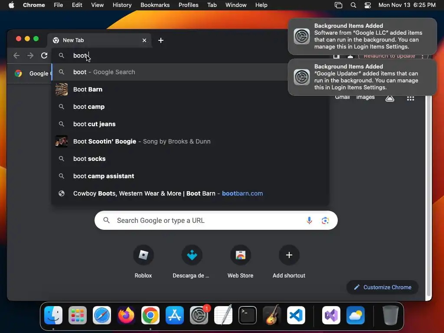Open Visual Studio (purple) from the dock
Viewport: 444px width, 333px height.
tap(331, 315)
